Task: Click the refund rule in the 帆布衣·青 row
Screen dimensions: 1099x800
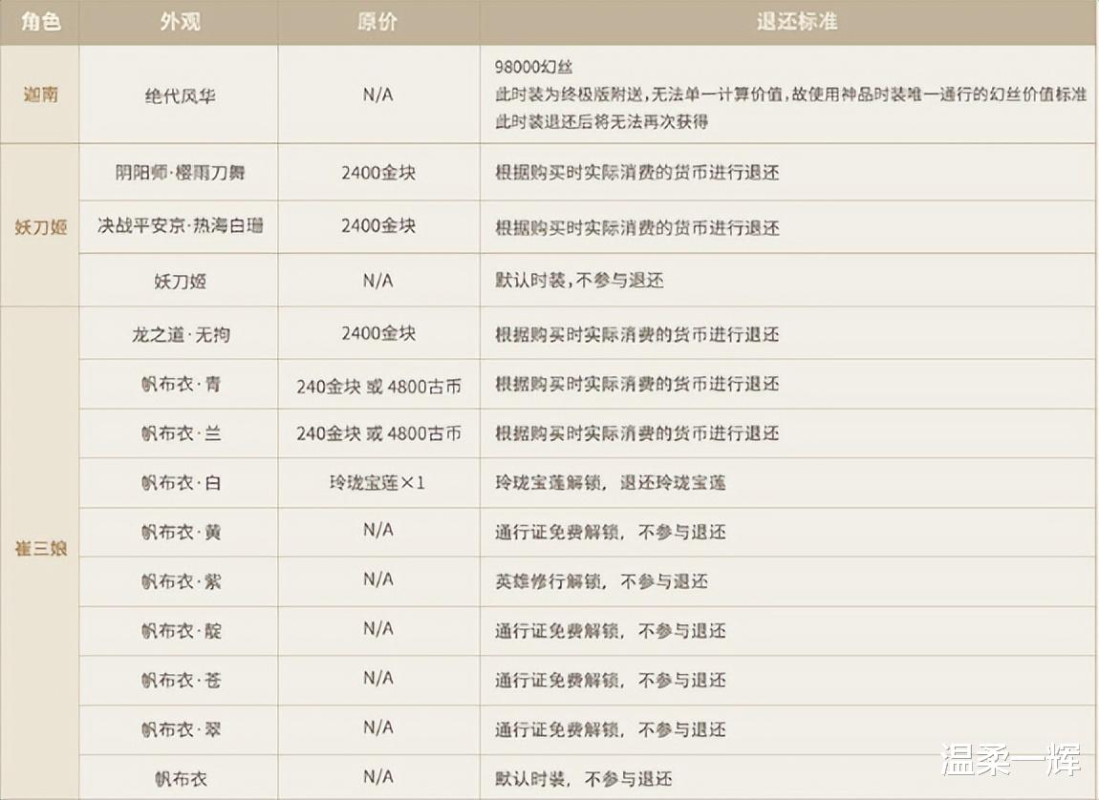Action: [636, 384]
